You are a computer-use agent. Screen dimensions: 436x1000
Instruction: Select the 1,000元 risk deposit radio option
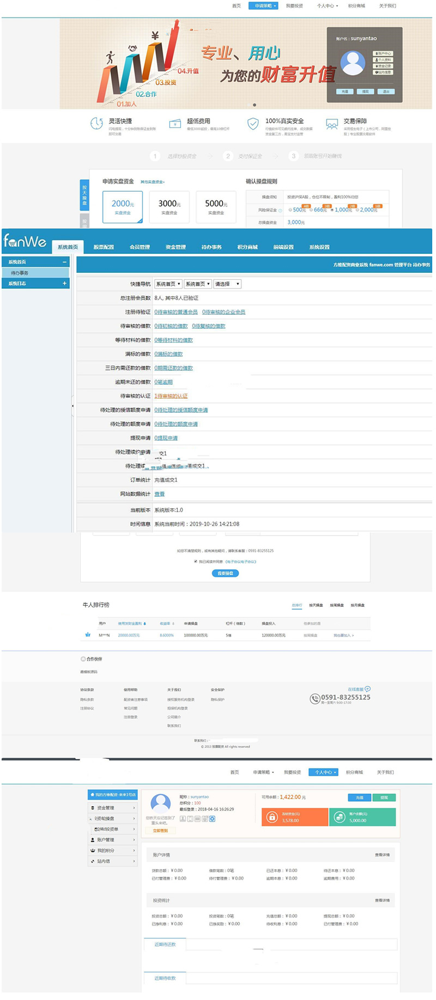332,210
